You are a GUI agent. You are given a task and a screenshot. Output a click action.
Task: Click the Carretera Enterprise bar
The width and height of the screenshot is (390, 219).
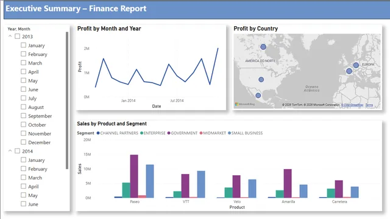coord(331,193)
